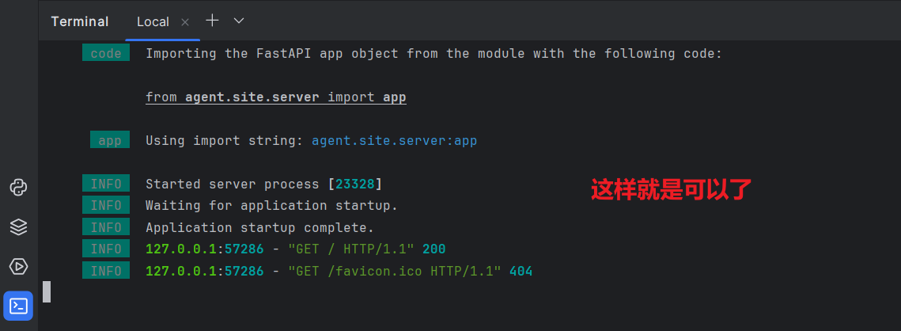Click the 404 status code
Viewport: 901px width, 331px height.
pyautogui.click(x=521, y=272)
